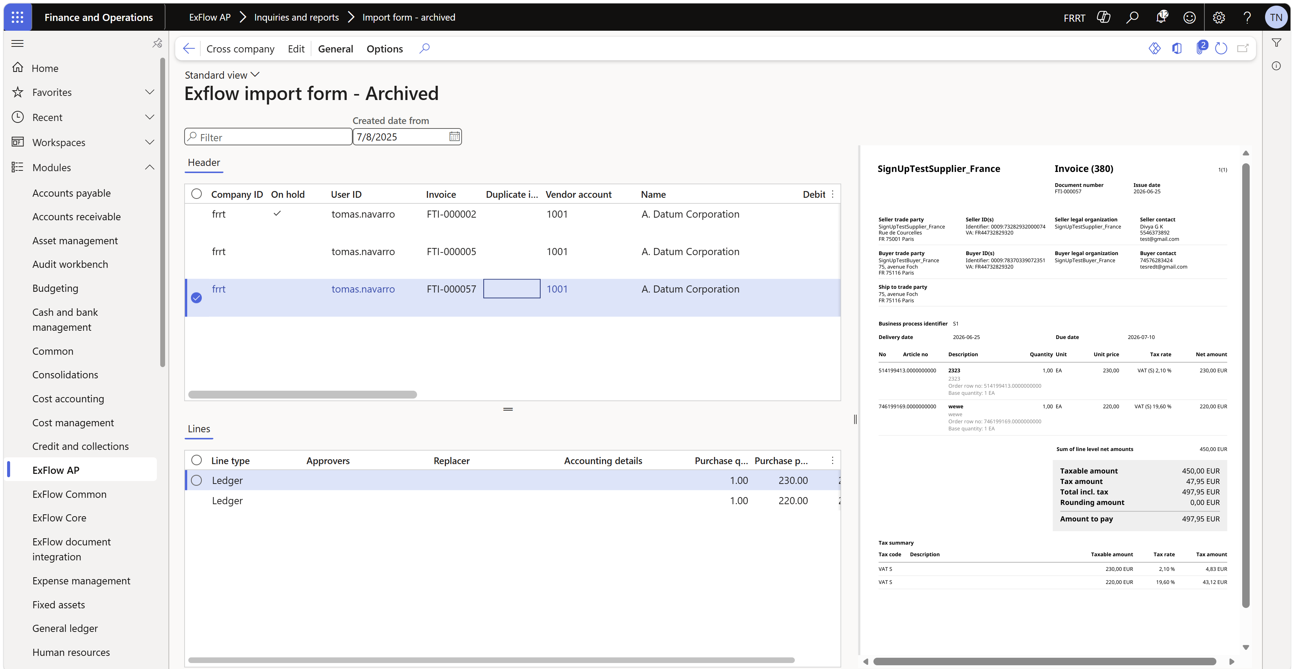Image resolution: width=1292 pixels, height=669 pixels.
Task: Open in Office icon
Action: tap(1177, 49)
